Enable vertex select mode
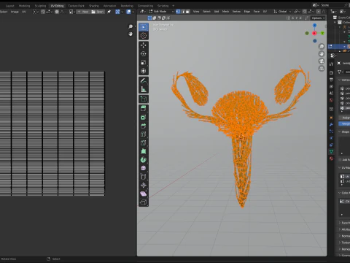This screenshot has width=350, height=263. pos(178,12)
